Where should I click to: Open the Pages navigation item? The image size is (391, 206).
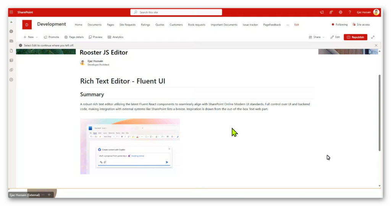point(110,25)
